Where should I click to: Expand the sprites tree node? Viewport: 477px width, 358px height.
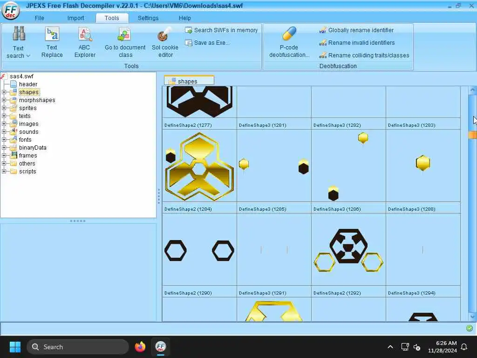(4, 108)
